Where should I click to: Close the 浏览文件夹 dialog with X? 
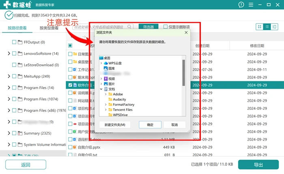tap(186, 33)
